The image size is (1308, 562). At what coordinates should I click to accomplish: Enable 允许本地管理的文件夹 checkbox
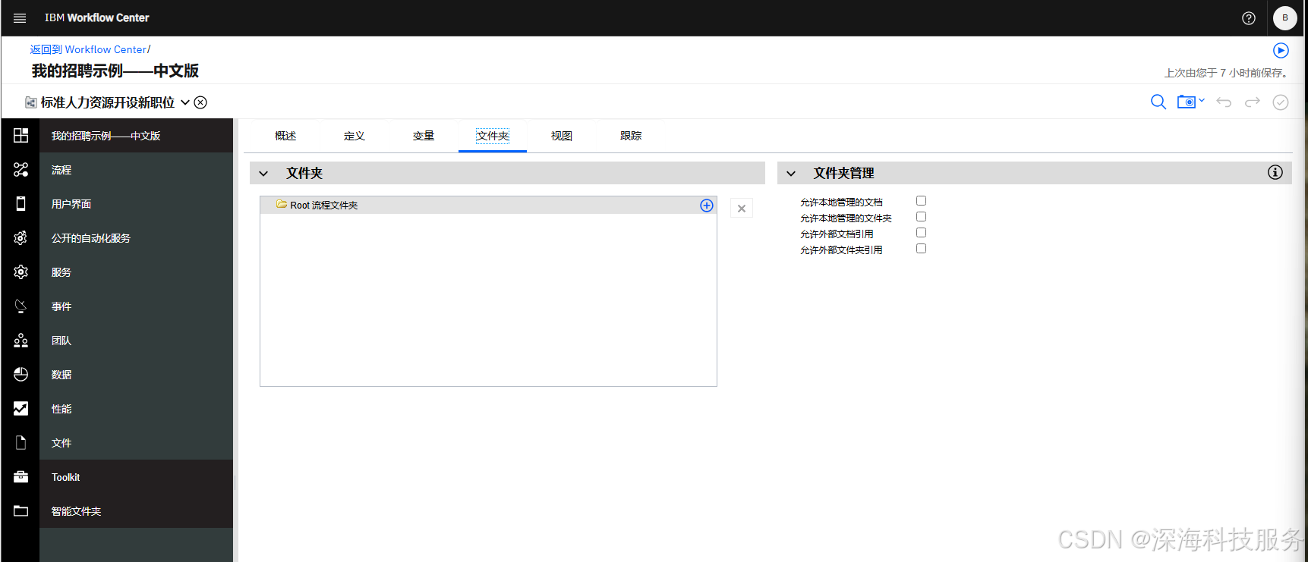[921, 217]
